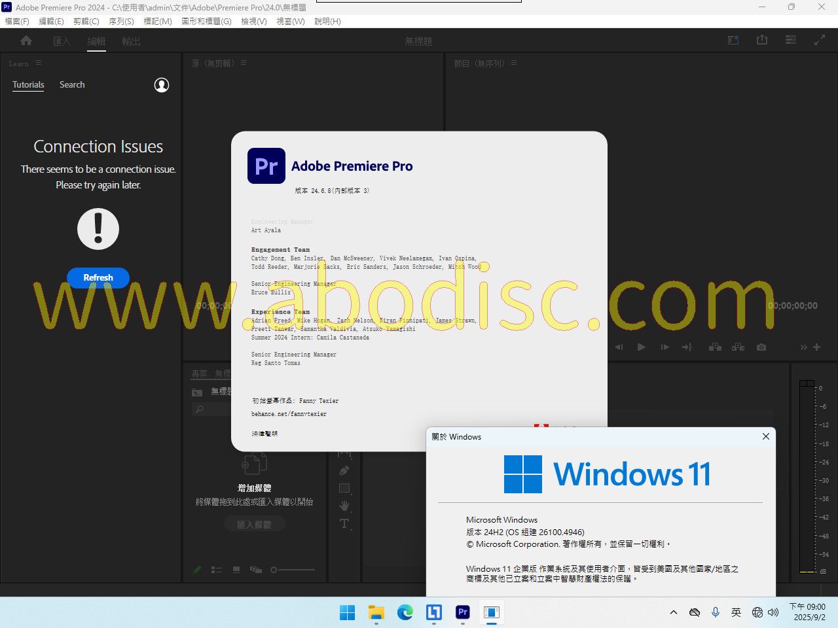Click the Go to Out point icon

point(687,347)
